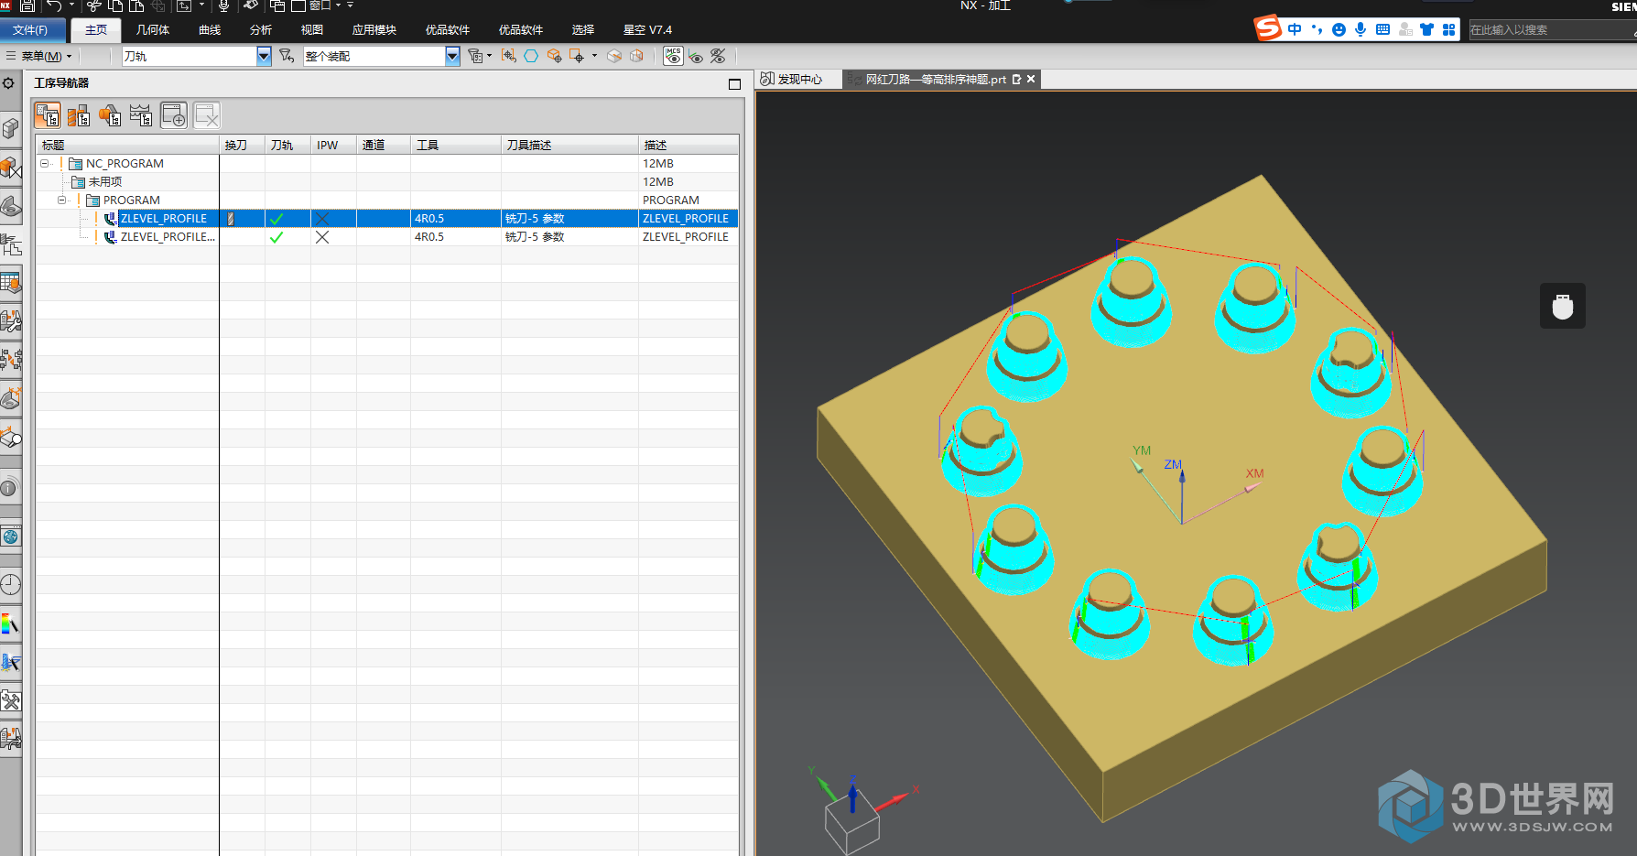Toggle the crossed-out eye hide icon
Image resolution: width=1637 pixels, height=856 pixels.
click(x=718, y=56)
